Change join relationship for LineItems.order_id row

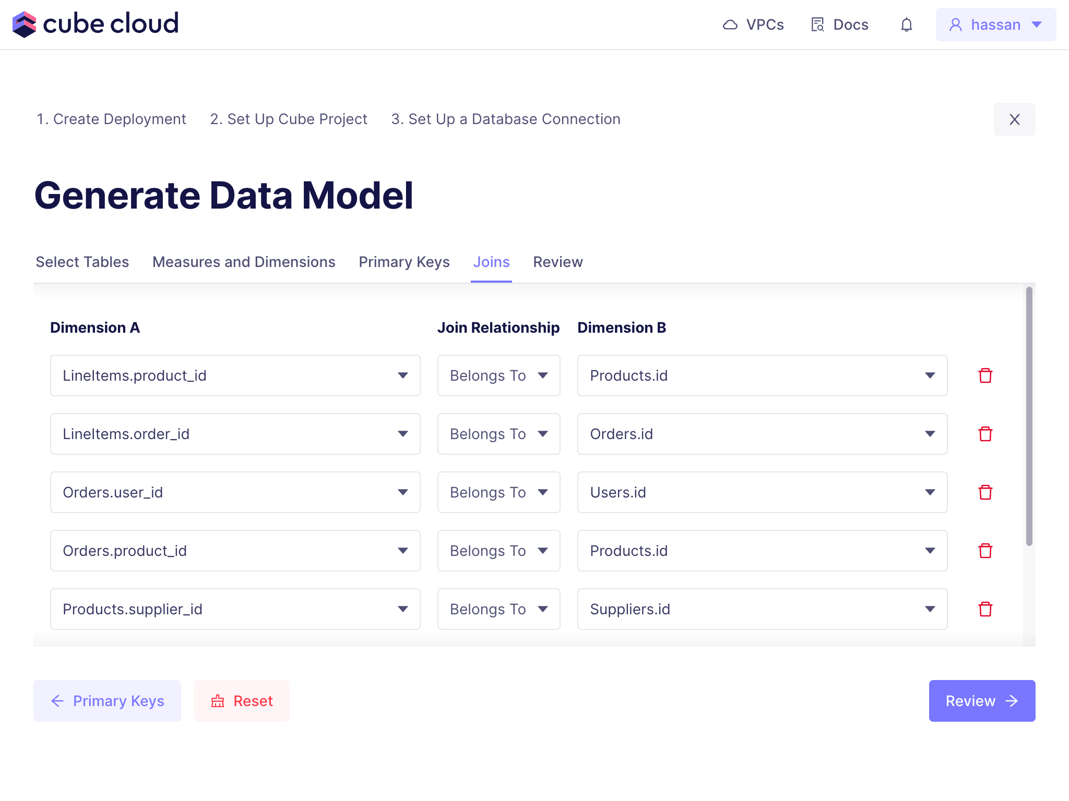tap(499, 434)
